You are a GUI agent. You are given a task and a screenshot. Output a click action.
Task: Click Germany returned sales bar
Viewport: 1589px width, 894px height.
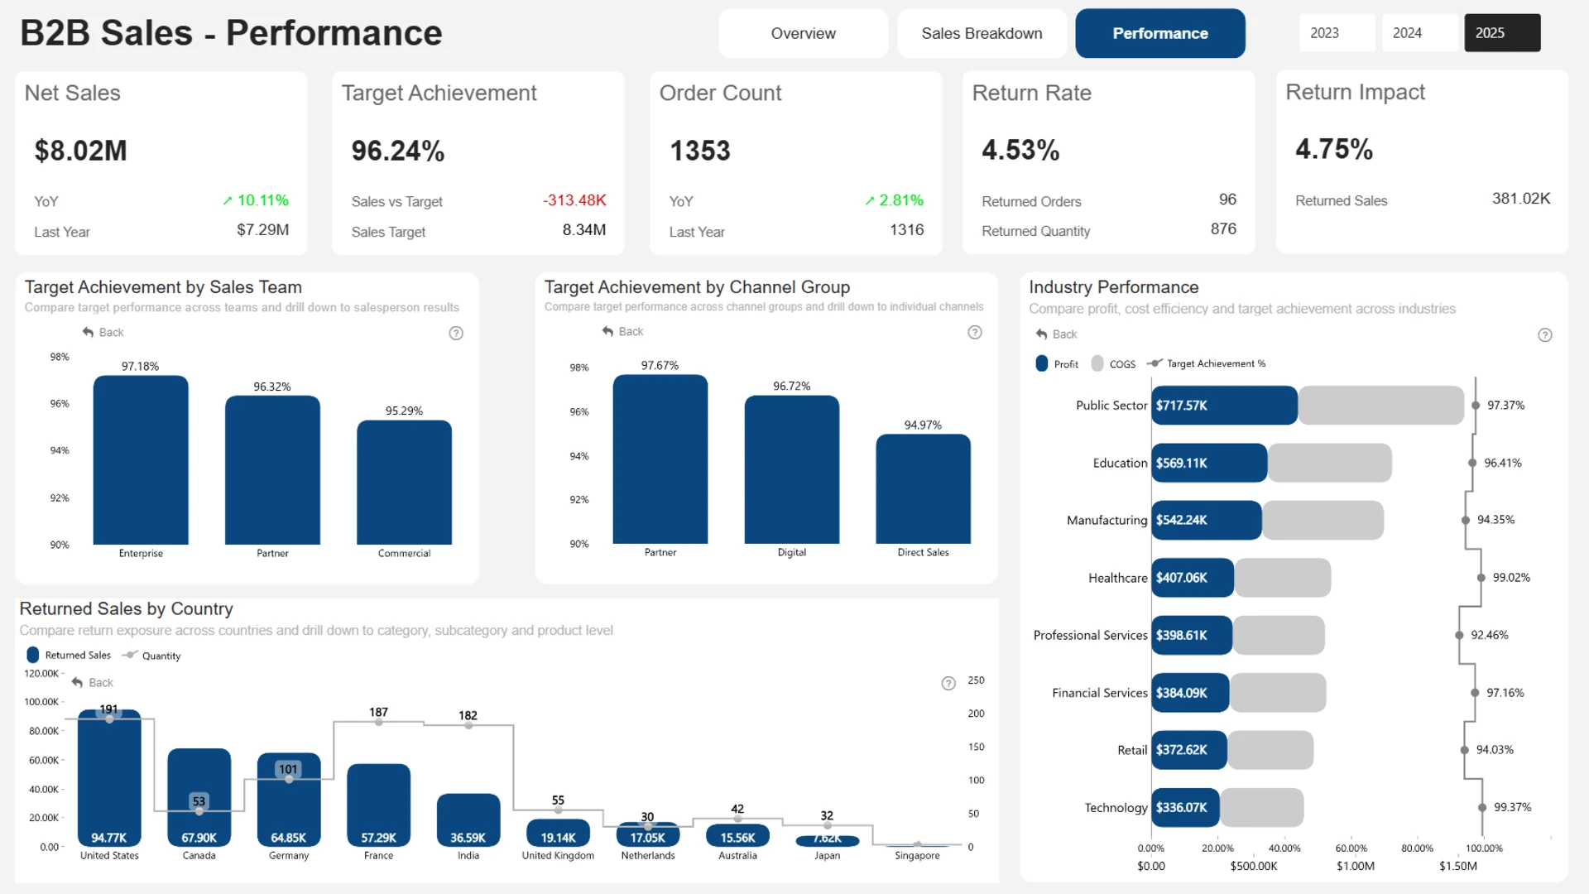[x=289, y=800]
